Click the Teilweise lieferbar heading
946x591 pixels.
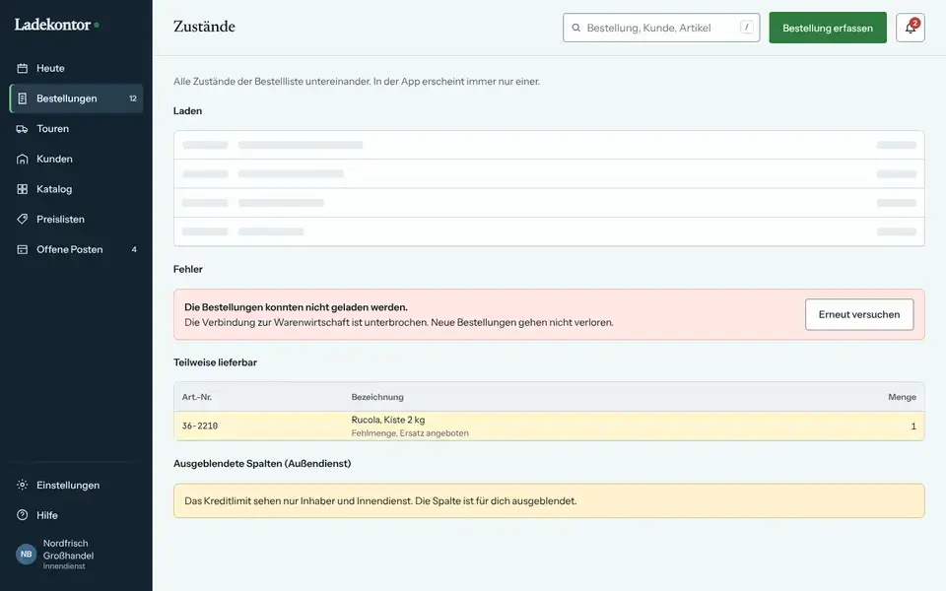(215, 362)
